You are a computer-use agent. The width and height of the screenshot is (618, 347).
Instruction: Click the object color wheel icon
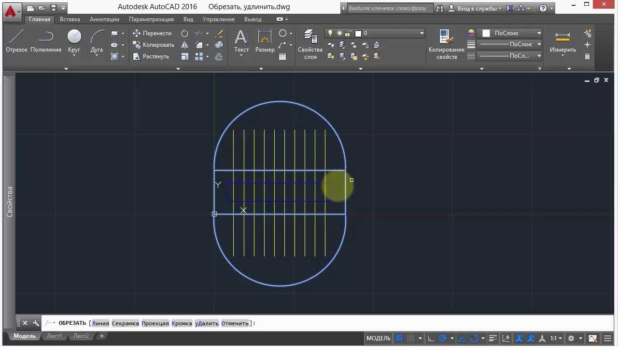(471, 33)
